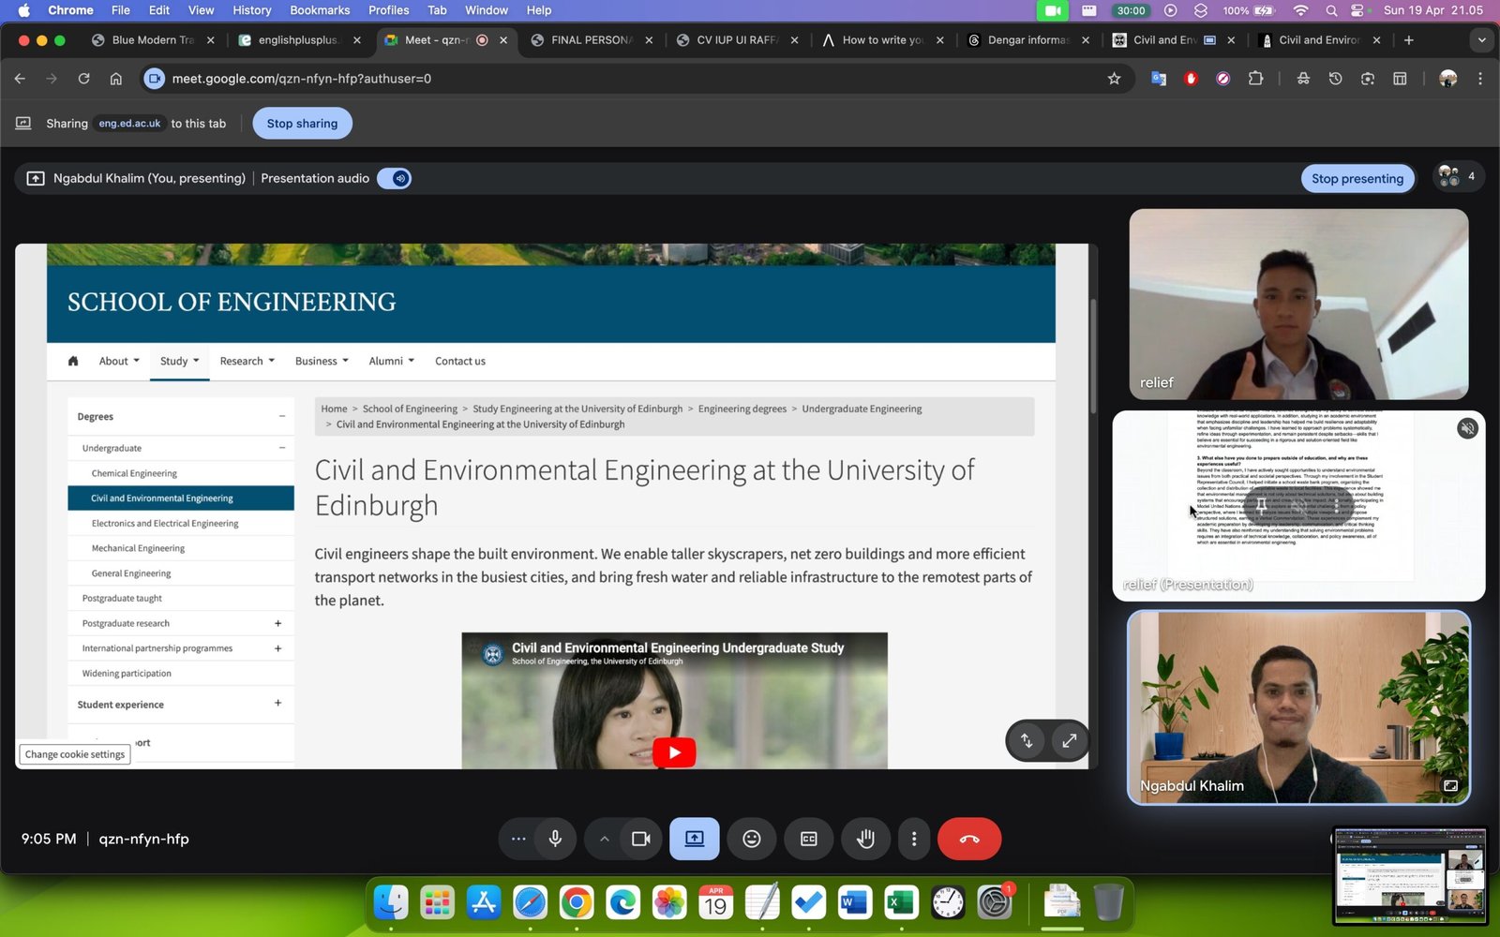The width and height of the screenshot is (1500, 937).
Task: Open the History menu in the menu bar
Action: 251,10
